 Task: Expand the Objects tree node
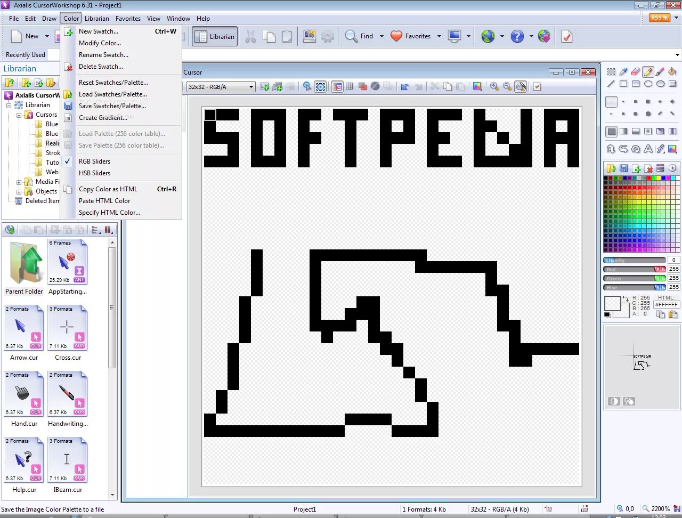(19, 191)
